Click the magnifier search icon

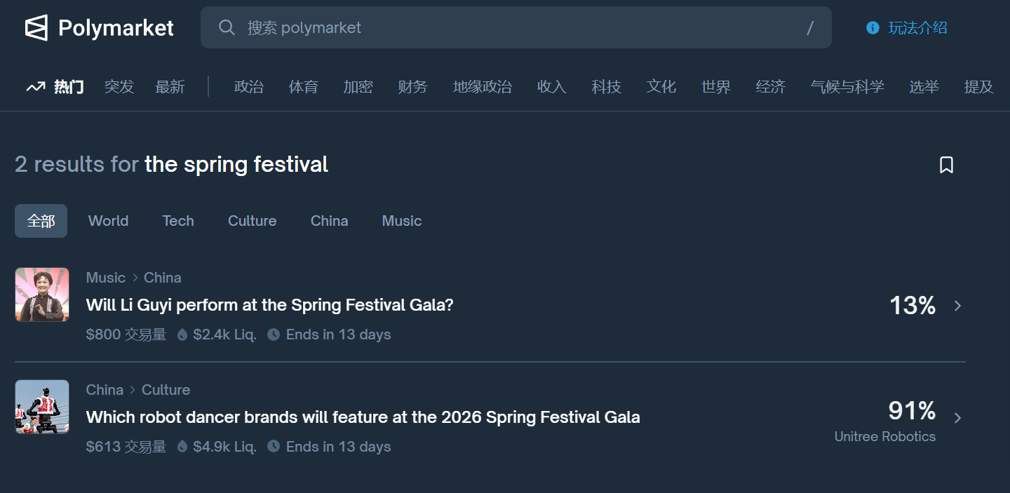(227, 27)
